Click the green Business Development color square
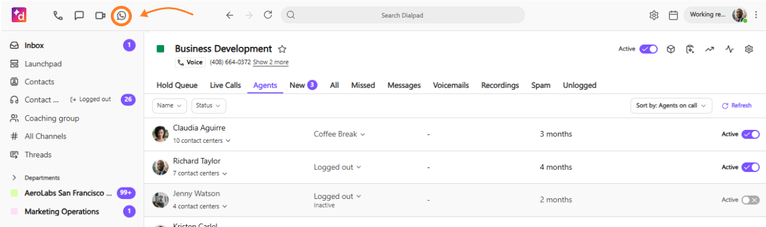This screenshot has height=227, width=766. 161,49
